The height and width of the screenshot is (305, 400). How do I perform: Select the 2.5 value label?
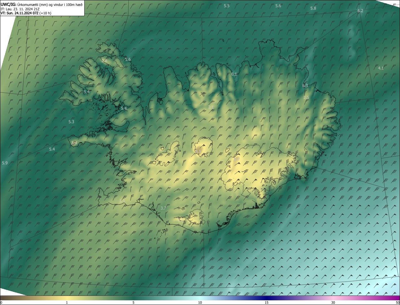click(x=306, y=98)
